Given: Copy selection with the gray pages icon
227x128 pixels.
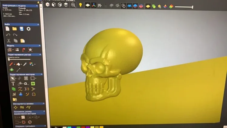Looking at the screenshot, I should coord(16,41).
